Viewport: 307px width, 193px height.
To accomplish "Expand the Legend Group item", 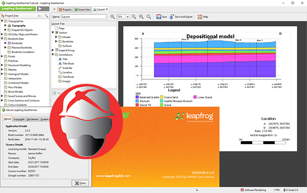I will click(x=53, y=50).
